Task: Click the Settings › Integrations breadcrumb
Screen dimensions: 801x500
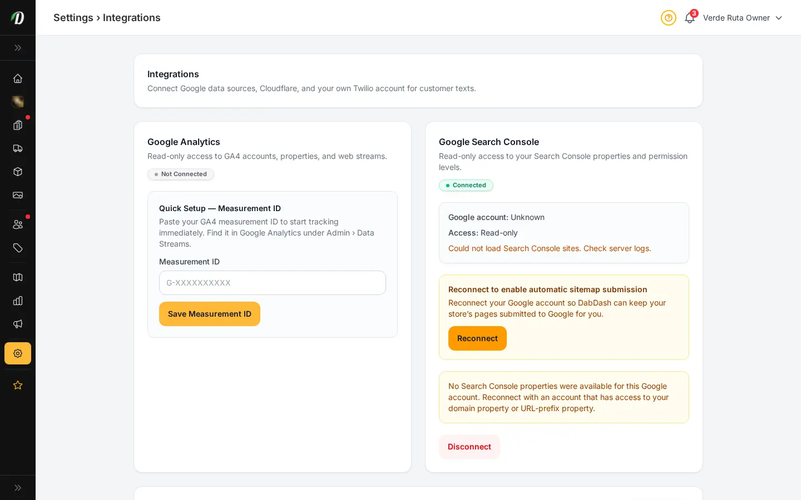Action: pos(107,18)
